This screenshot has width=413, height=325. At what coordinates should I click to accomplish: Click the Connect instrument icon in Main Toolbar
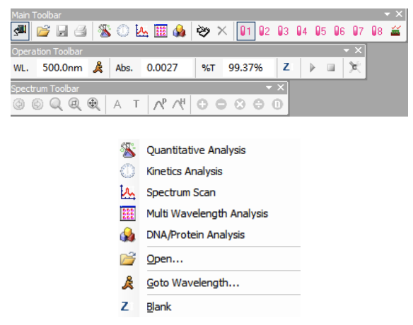[20, 31]
